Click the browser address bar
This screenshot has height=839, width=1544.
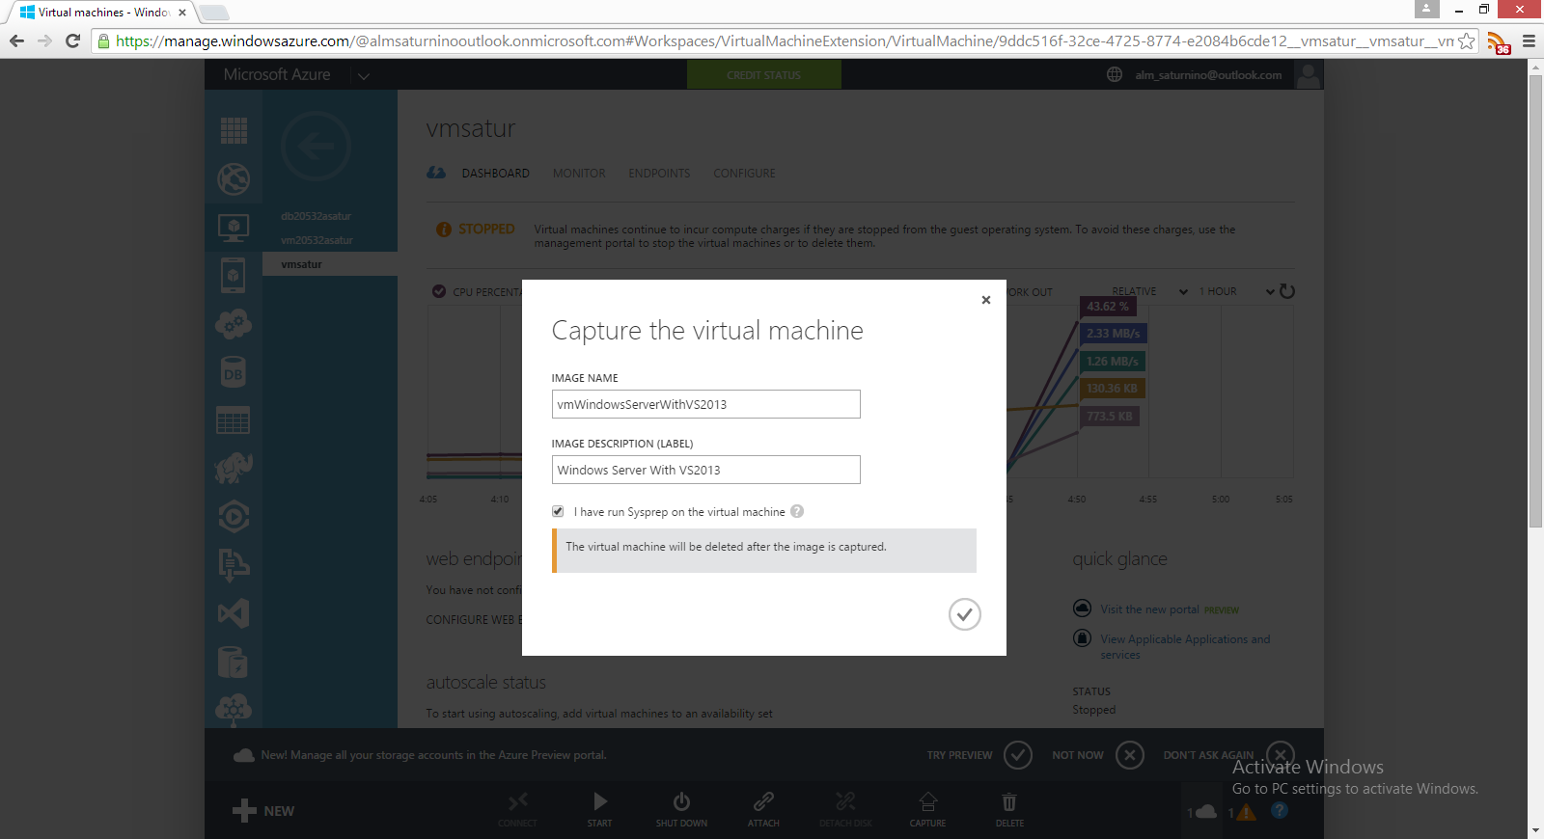pos(786,41)
